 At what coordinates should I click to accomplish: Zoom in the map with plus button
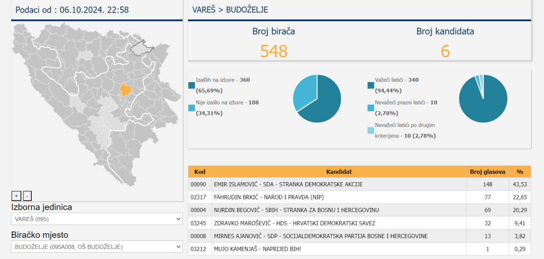[16, 196]
